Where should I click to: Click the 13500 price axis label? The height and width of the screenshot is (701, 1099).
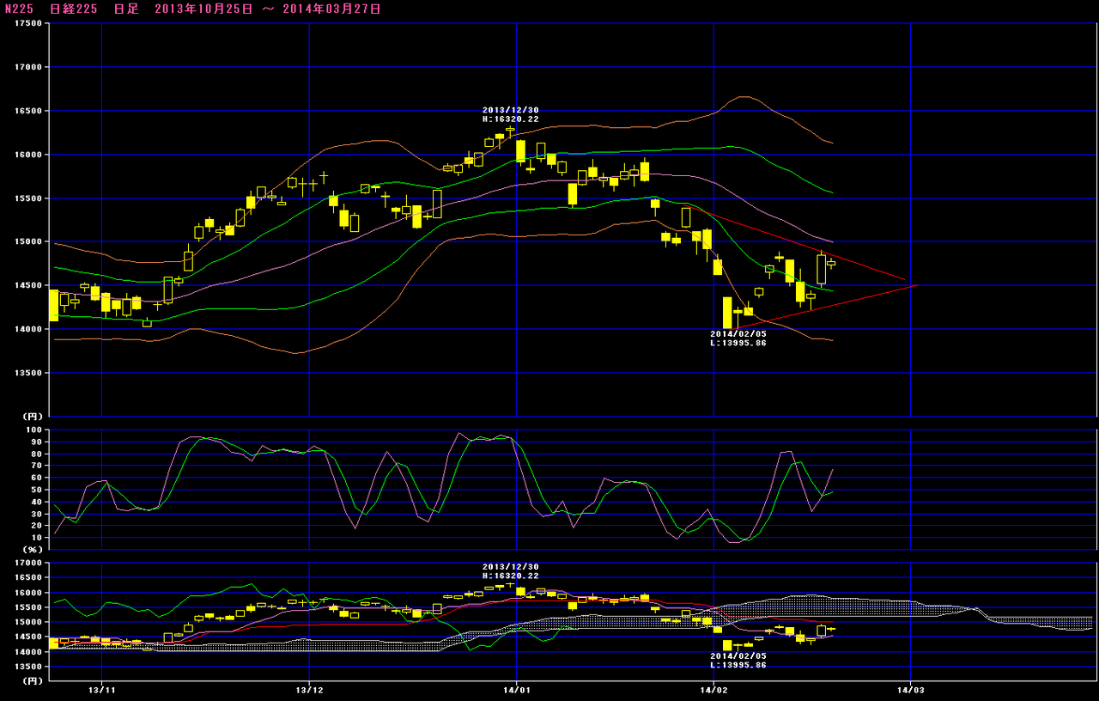(28, 373)
